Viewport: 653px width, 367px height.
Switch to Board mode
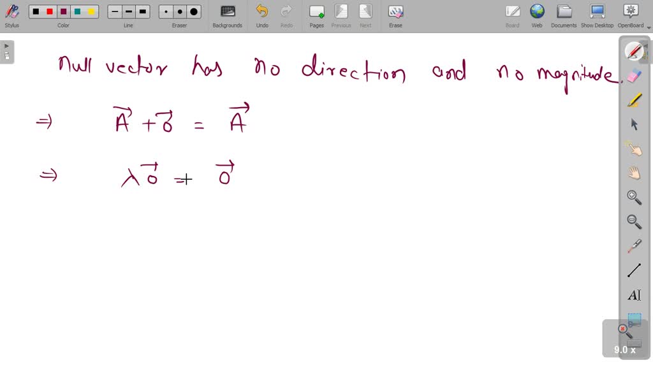512,16
